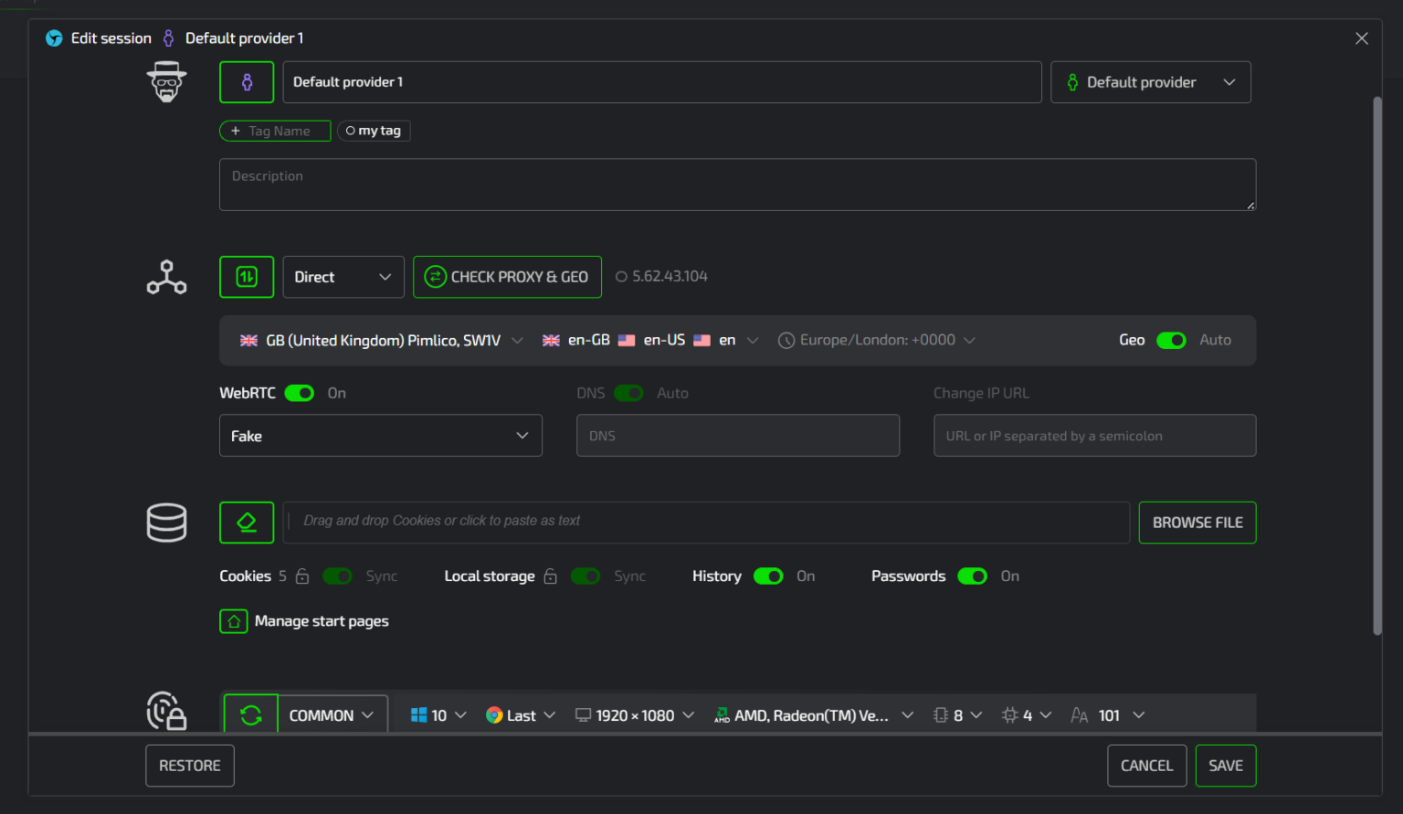Toggle WebRTC off
The height and width of the screenshot is (814, 1403).
(x=299, y=393)
